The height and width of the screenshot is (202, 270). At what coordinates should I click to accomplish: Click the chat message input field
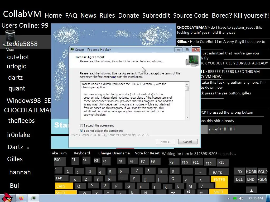point(232,129)
